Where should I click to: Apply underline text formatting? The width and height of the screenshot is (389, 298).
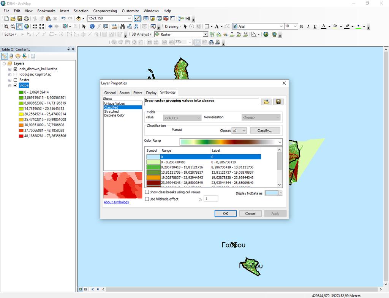(x=315, y=27)
